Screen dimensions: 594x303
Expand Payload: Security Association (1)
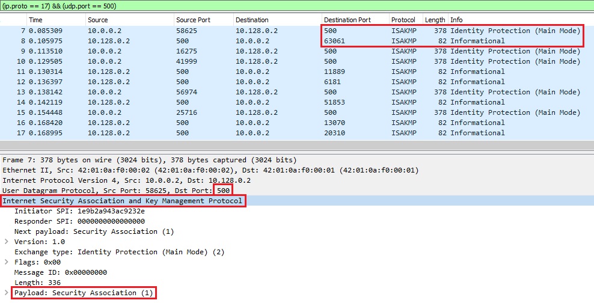(6, 292)
